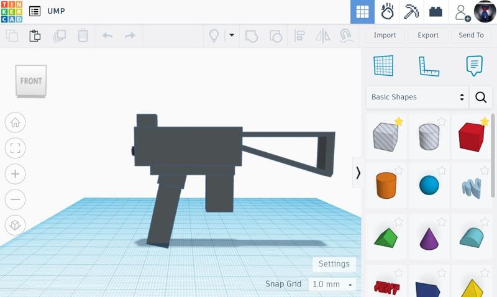
Task: Switch to 3D design grid view
Action: [362, 12]
